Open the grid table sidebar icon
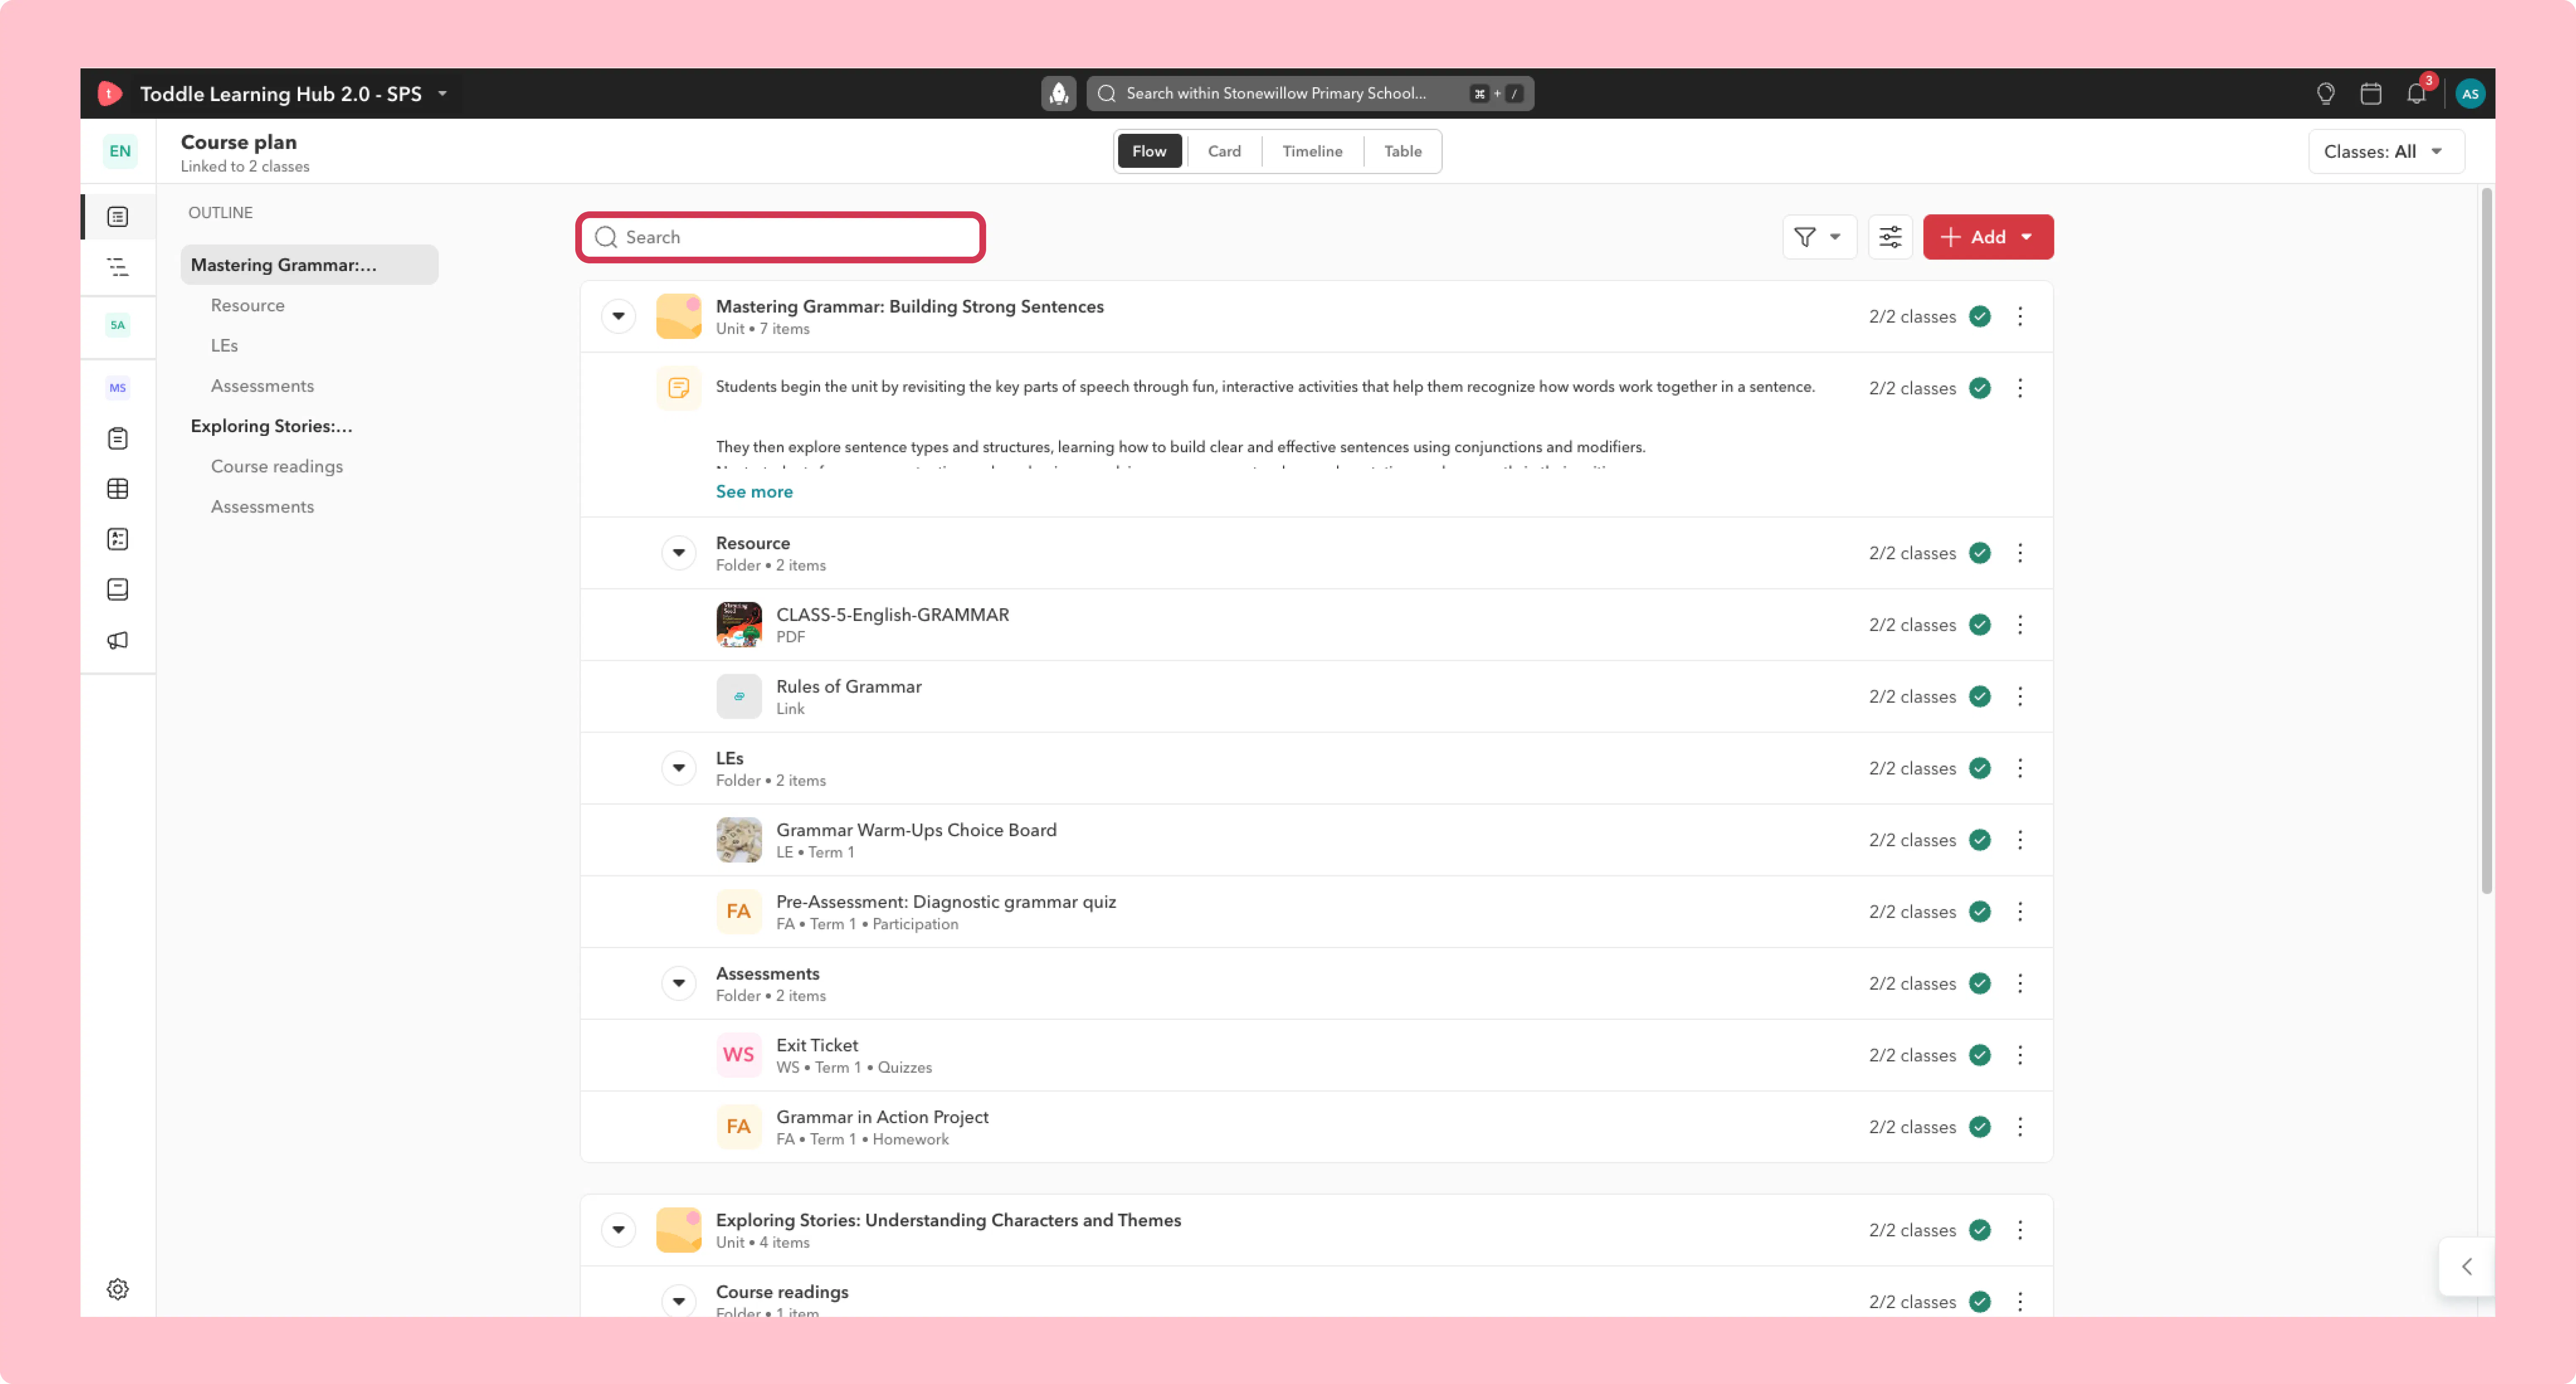This screenshot has width=2576, height=1384. point(118,489)
